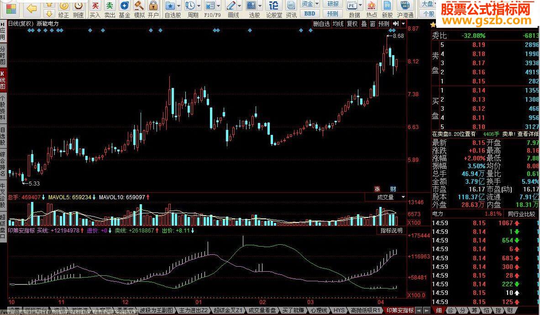Open the 资讯 news document icon
Screen dimensions: 540x315
tap(291, 5)
